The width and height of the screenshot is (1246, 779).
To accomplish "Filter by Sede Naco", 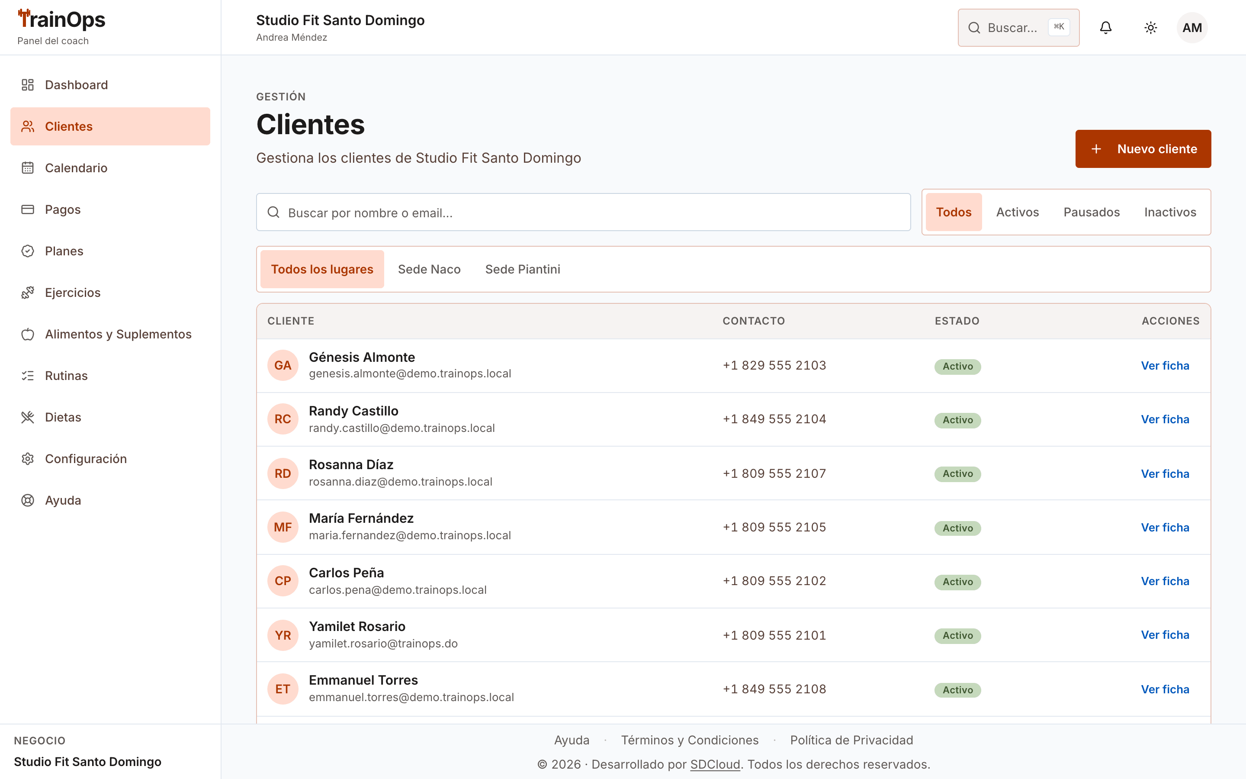I will 430,269.
